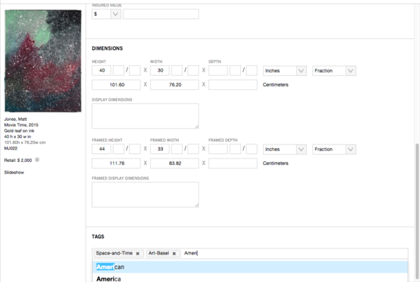Open the insured value currency dropdown
420x282 pixels.
(x=106, y=14)
